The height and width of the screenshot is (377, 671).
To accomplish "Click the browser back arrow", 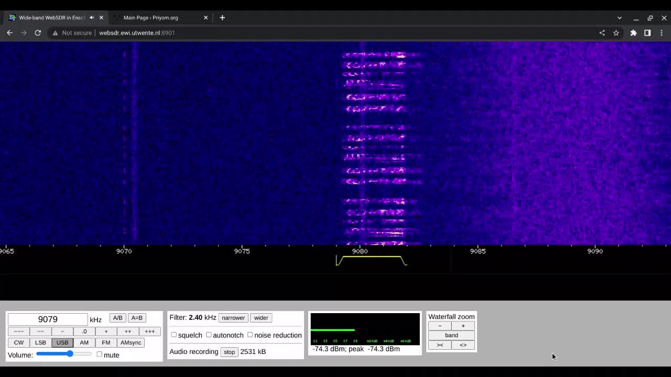I will [9, 32].
